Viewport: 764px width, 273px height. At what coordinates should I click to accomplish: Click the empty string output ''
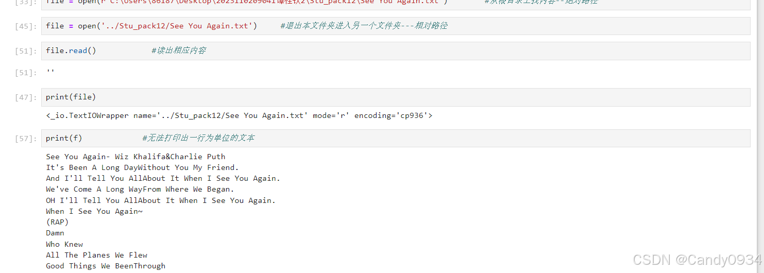click(50, 72)
